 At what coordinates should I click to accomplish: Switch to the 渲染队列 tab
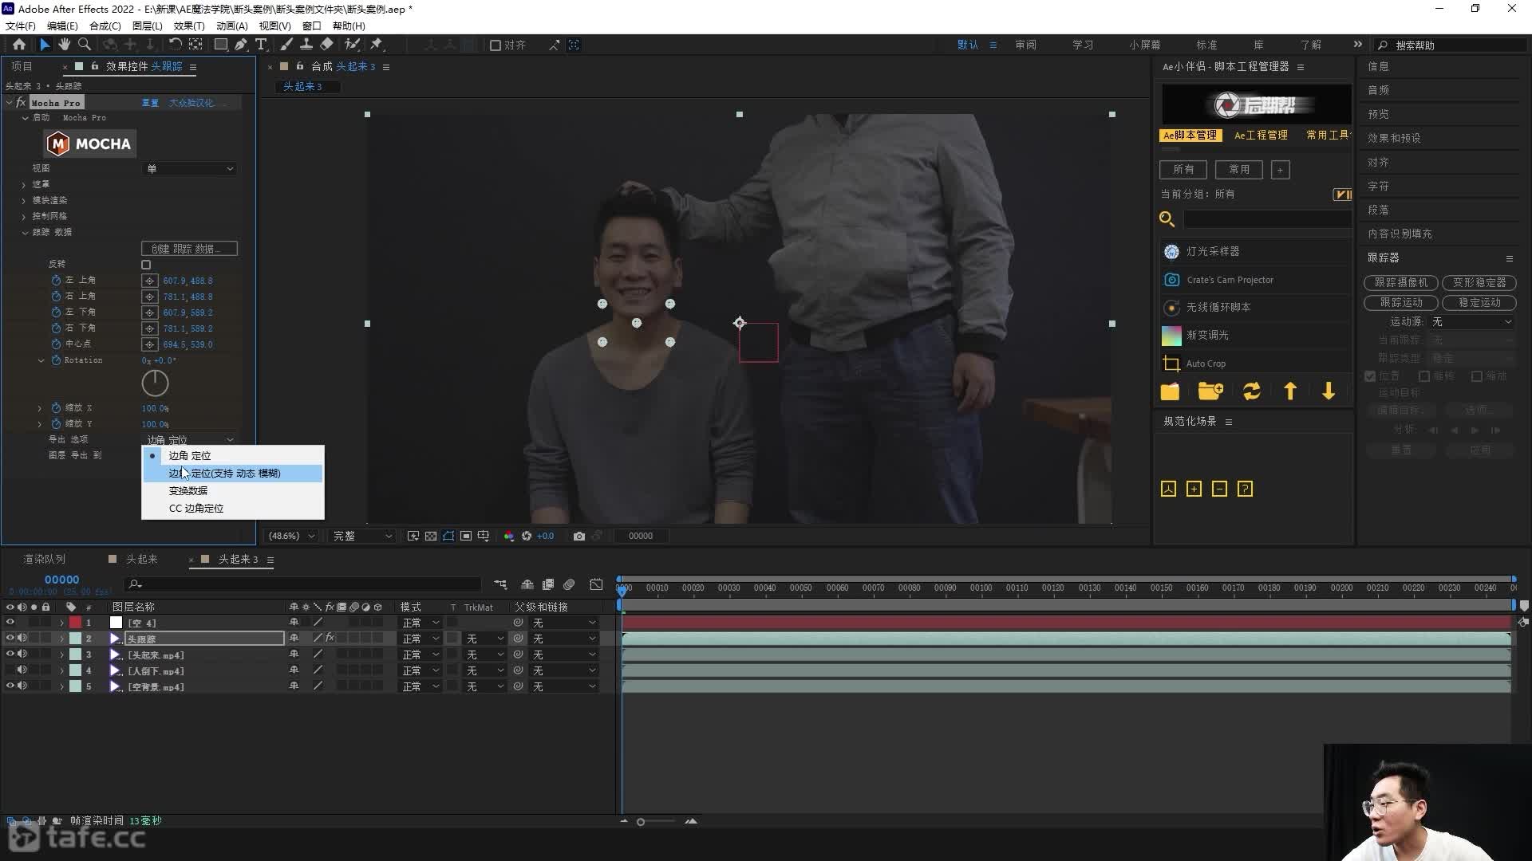(44, 560)
